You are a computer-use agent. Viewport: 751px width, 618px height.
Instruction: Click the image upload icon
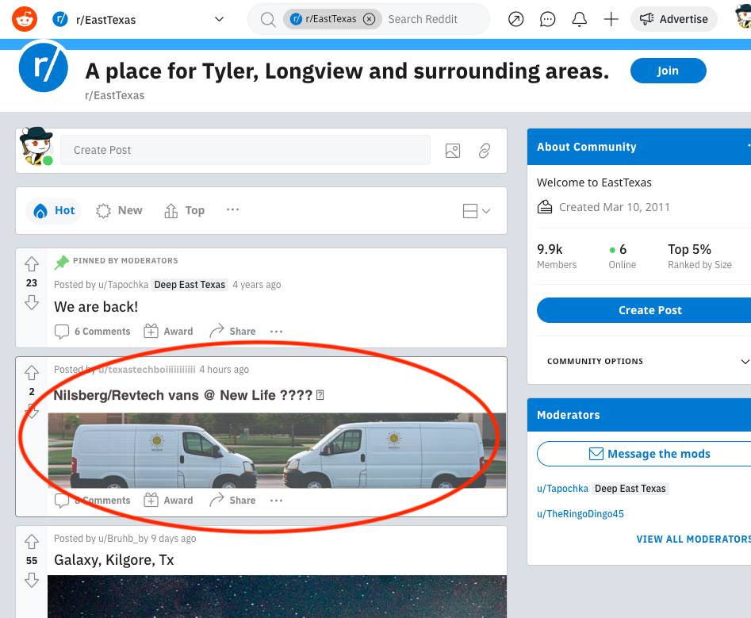click(x=453, y=150)
